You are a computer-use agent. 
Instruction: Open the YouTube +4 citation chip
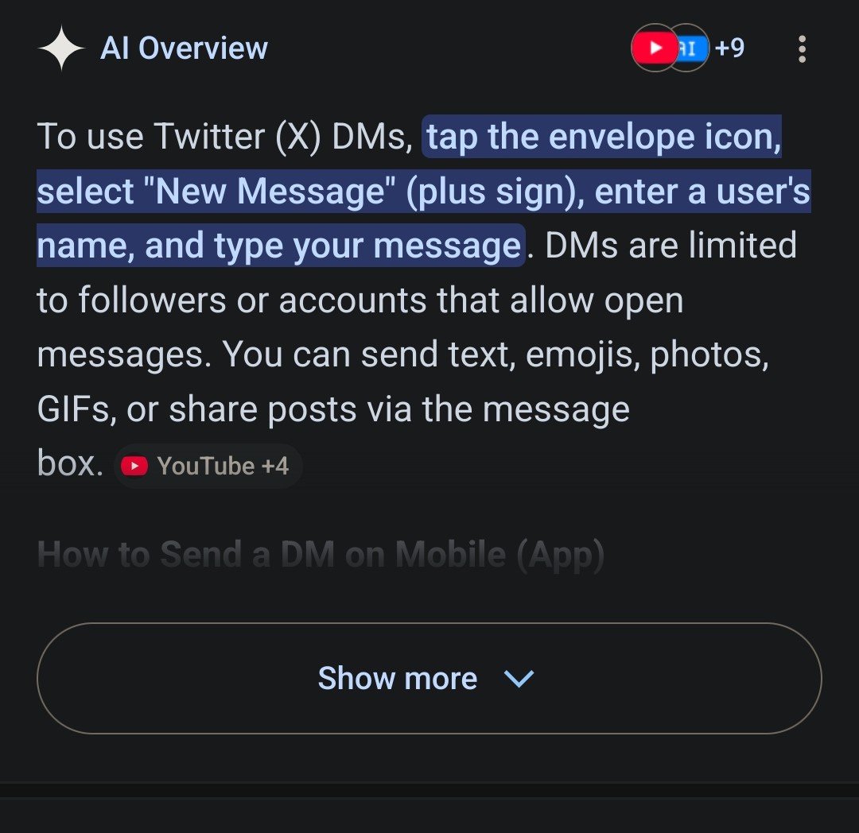tap(208, 466)
